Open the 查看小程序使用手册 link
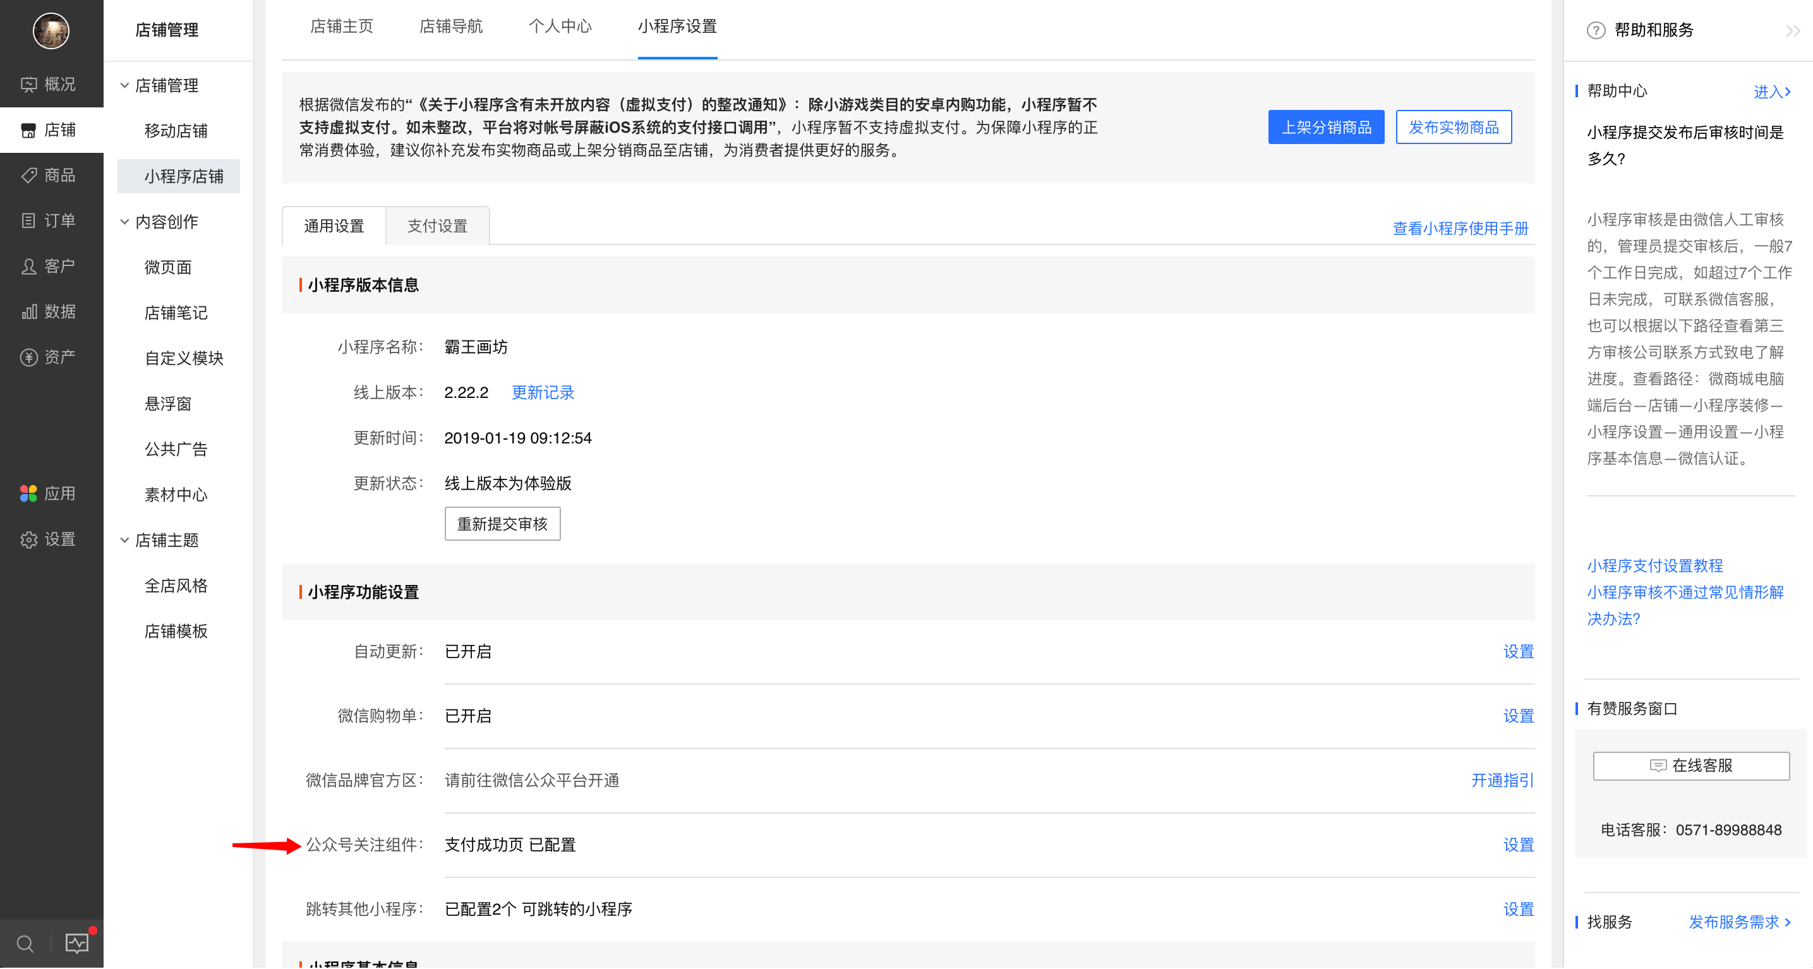The image size is (1813, 969). 1461,229
